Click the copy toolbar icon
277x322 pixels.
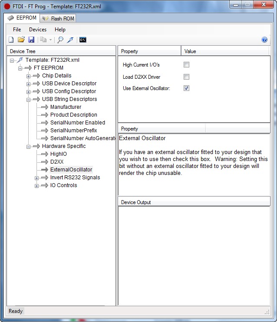43,40
